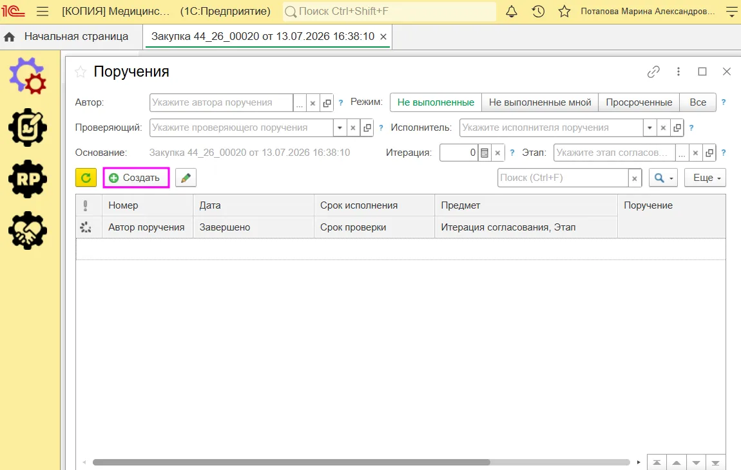
Task: Open sidebar gear with checklist section
Action: tap(28, 127)
